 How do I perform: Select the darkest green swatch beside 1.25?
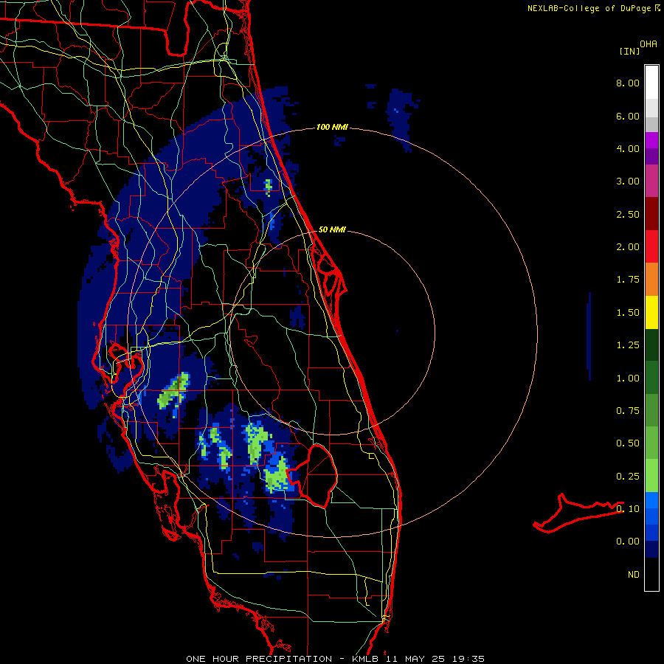(x=651, y=345)
